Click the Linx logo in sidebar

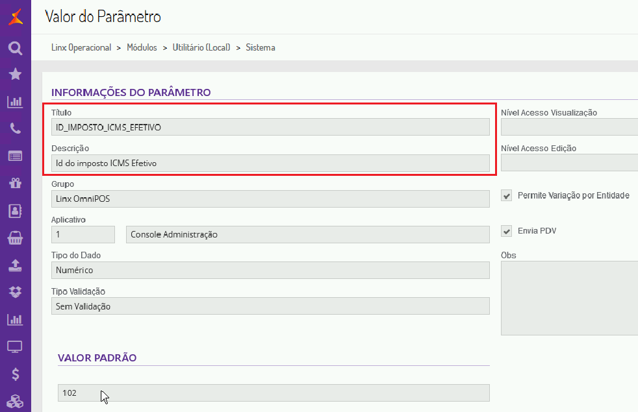pyautogui.click(x=15, y=17)
